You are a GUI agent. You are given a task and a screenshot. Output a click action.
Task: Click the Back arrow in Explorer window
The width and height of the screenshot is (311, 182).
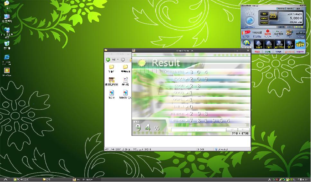pyautogui.click(x=108, y=60)
